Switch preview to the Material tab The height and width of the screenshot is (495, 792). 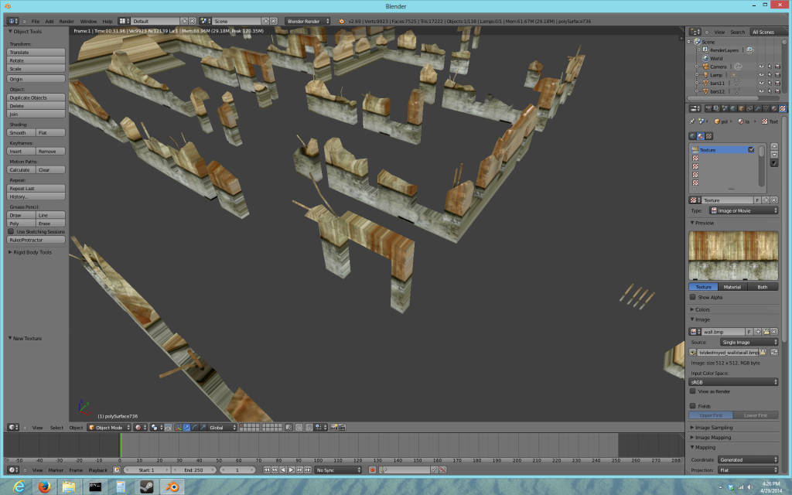[x=732, y=287]
